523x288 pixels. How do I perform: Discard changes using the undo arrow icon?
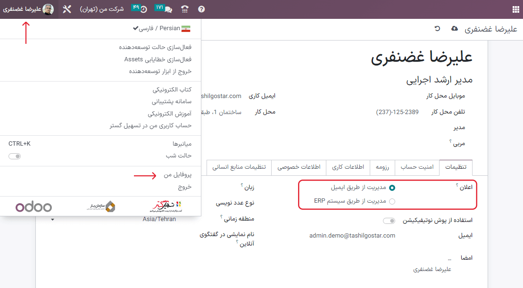[x=437, y=28]
